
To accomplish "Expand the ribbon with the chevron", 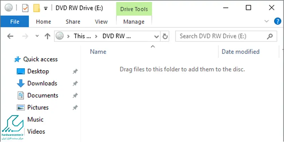I will [267, 21].
